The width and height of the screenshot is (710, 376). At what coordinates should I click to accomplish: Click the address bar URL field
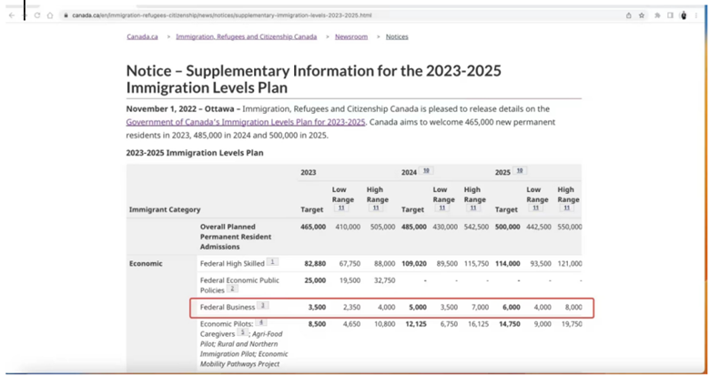344,15
